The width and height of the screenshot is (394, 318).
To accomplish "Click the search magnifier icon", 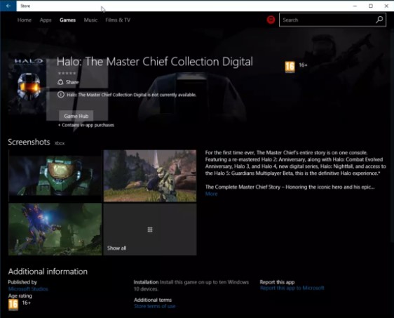I will [x=379, y=20].
